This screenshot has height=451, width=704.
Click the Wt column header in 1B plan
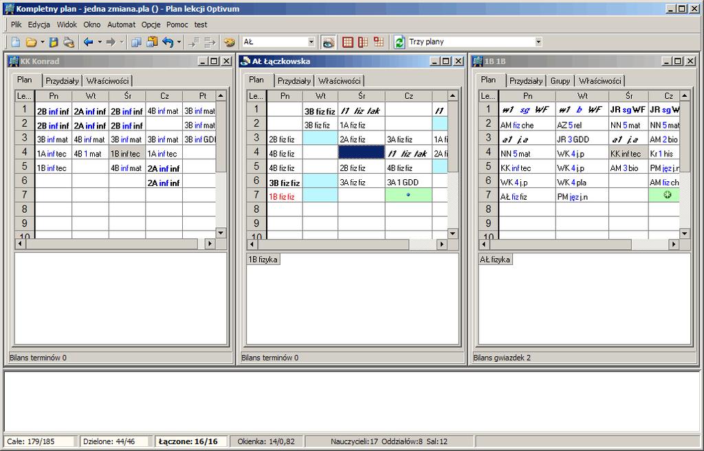(x=582, y=96)
